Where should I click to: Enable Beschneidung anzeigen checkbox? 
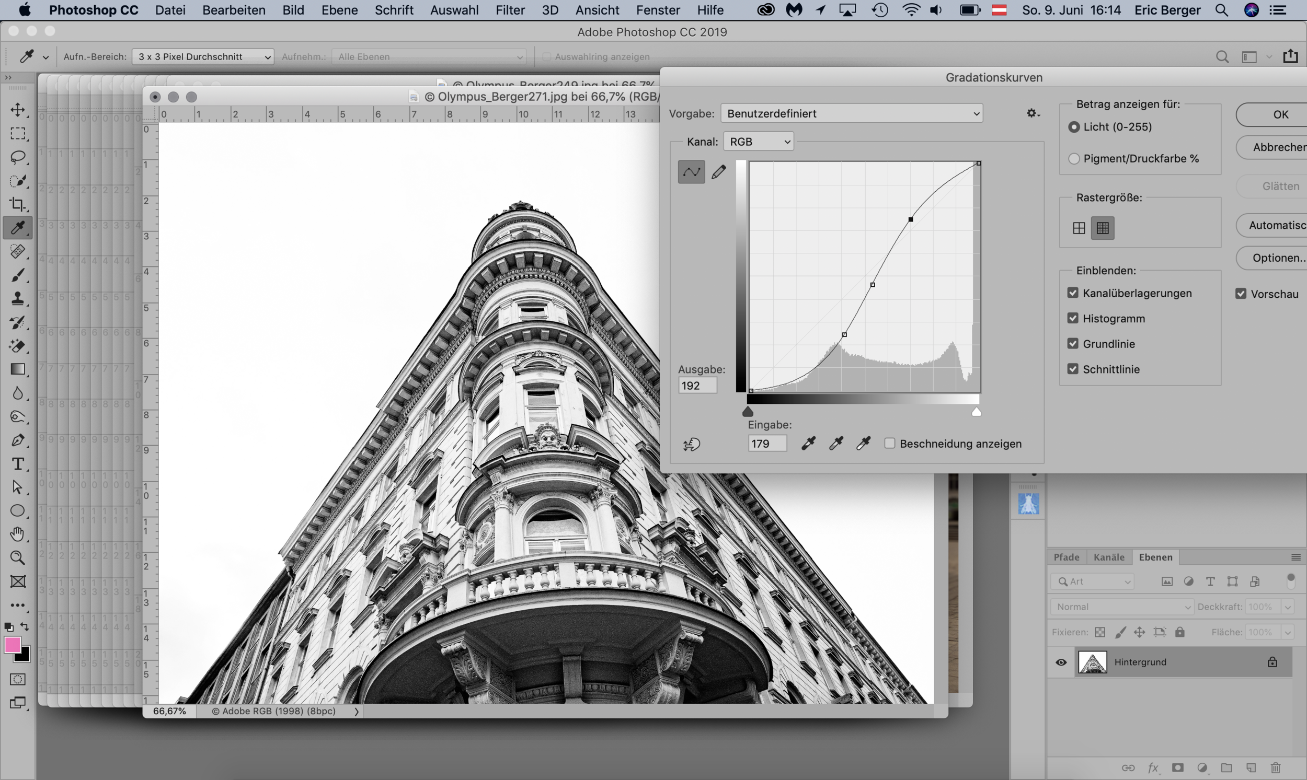pos(889,444)
